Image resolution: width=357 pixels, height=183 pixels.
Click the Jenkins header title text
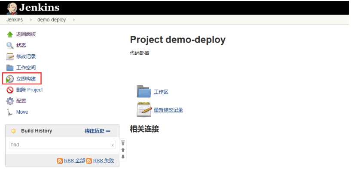[x=40, y=7]
